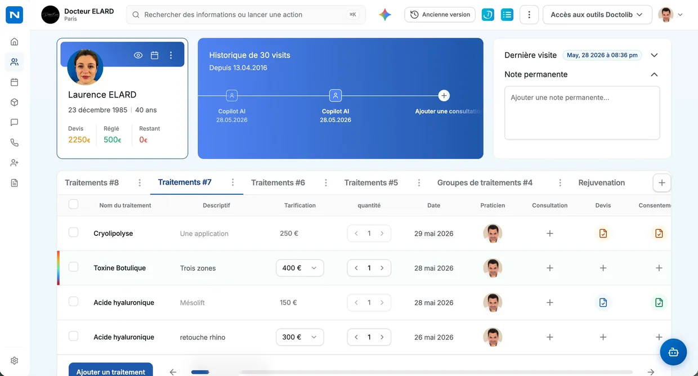The width and height of the screenshot is (698, 376).
Task: Open the documents icon in sidebar
Action: click(x=15, y=183)
